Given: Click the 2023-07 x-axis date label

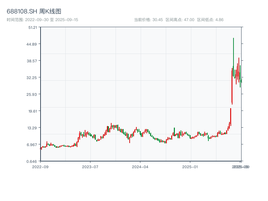Looking at the screenshot, I should point(90,167).
